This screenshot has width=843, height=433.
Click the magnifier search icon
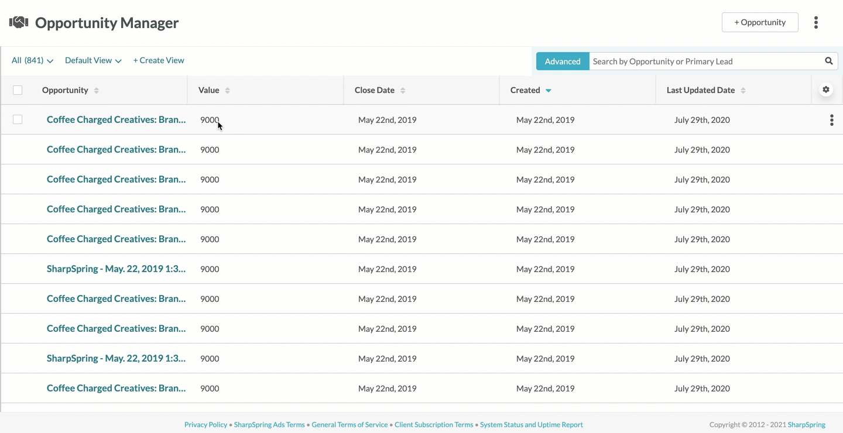(829, 61)
